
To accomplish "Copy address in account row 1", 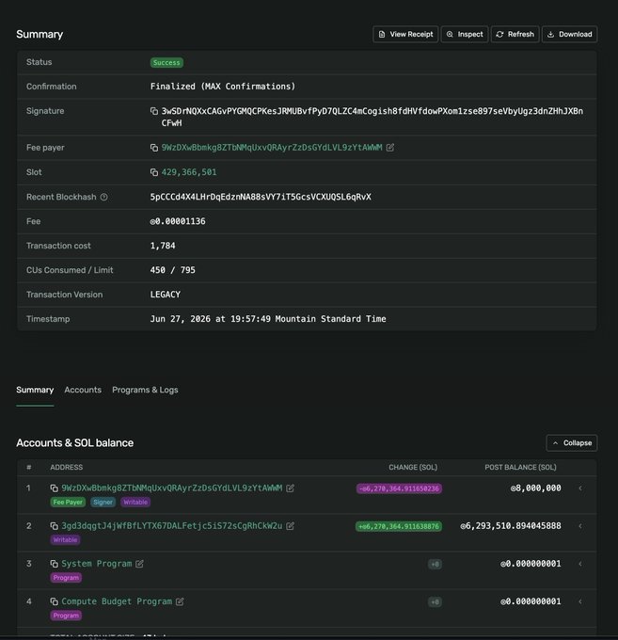I will coord(54,488).
